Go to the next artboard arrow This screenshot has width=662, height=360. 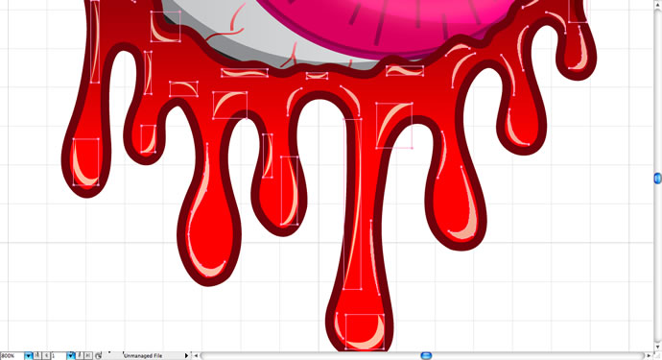pos(80,356)
